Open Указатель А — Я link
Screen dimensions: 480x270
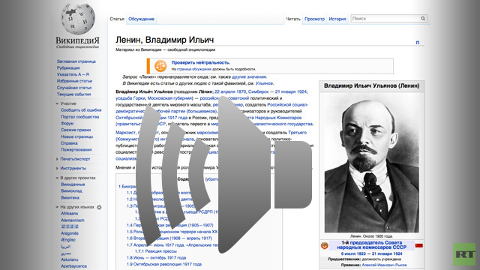tap(73, 74)
